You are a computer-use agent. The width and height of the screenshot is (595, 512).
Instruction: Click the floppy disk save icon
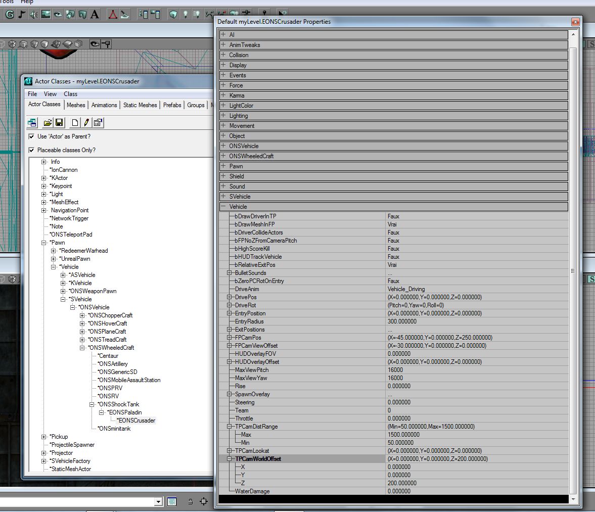(59, 122)
